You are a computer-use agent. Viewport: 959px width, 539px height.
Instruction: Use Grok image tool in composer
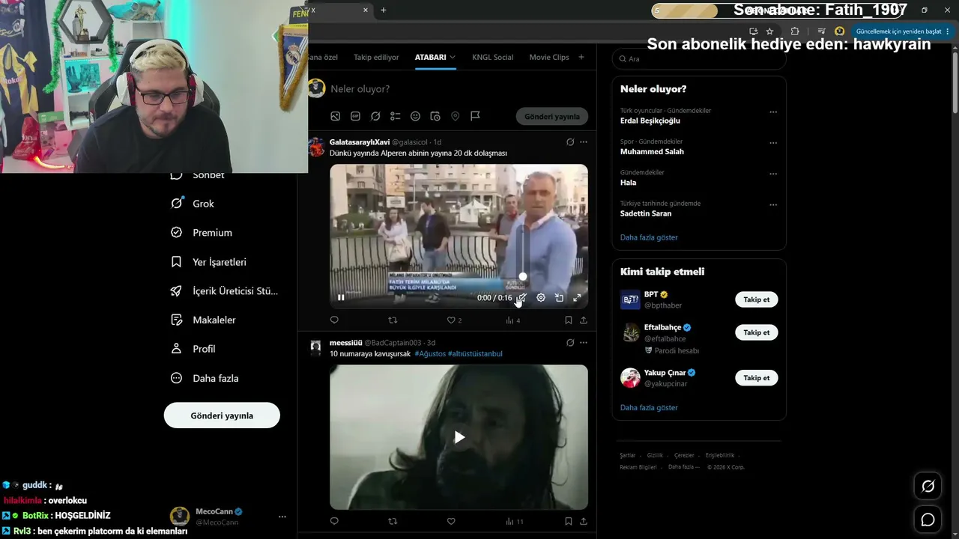(375, 116)
